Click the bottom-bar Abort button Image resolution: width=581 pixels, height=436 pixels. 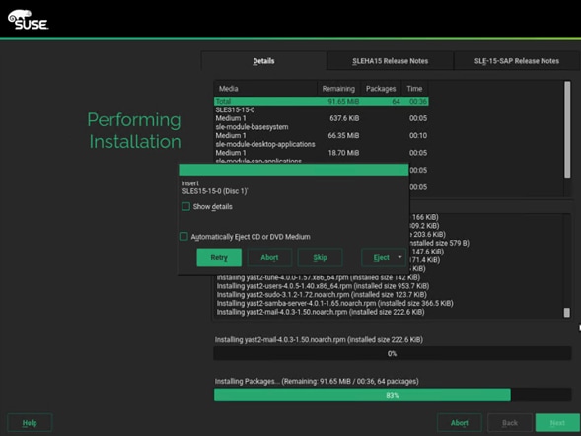460,422
